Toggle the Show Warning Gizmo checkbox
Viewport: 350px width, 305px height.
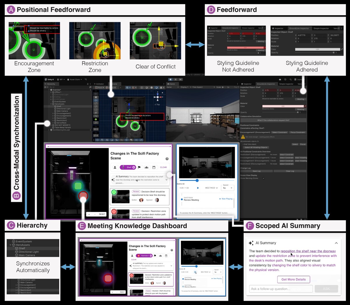point(263,178)
